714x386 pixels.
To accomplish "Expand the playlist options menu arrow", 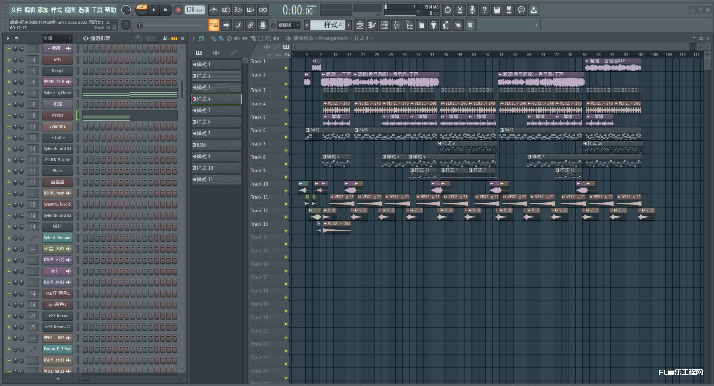I will point(194,38).
